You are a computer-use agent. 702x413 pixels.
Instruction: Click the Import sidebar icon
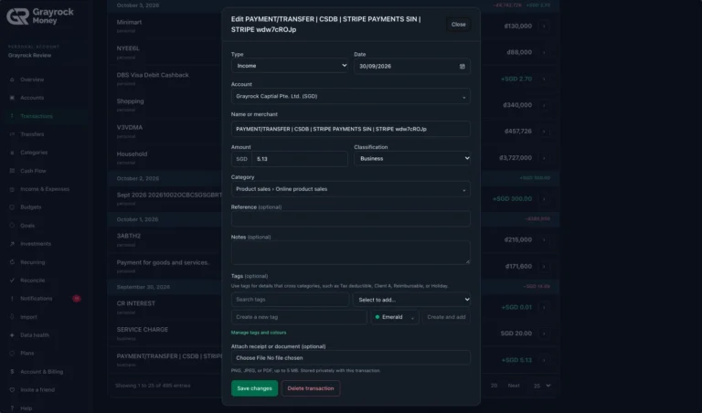[x=12, y=317]
